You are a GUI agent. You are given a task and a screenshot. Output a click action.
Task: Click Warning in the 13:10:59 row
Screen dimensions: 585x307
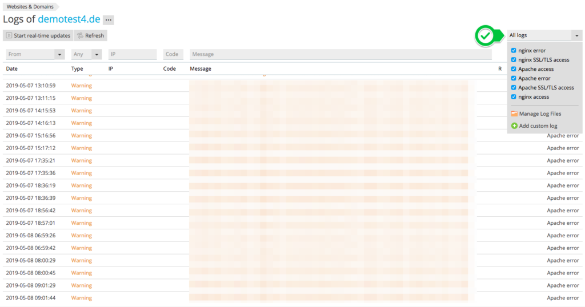tap(81, 86)
